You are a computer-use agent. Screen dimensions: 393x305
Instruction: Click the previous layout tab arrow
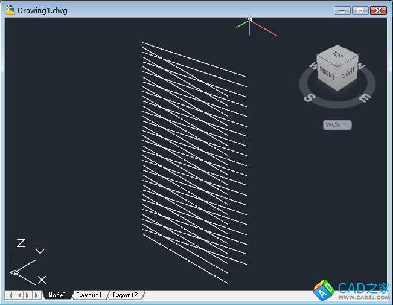pos(19,295)
